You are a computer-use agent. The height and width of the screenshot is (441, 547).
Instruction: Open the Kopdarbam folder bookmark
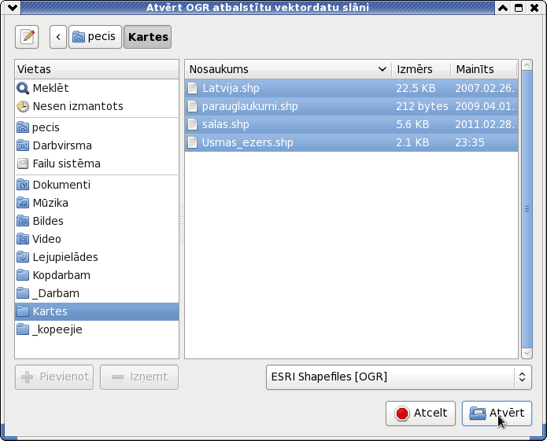click(x=97, y=276)
